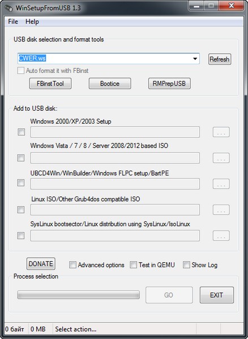Viewport: 248px width, 339px height.
Task: Click the EXIT button
Action: 217,295
